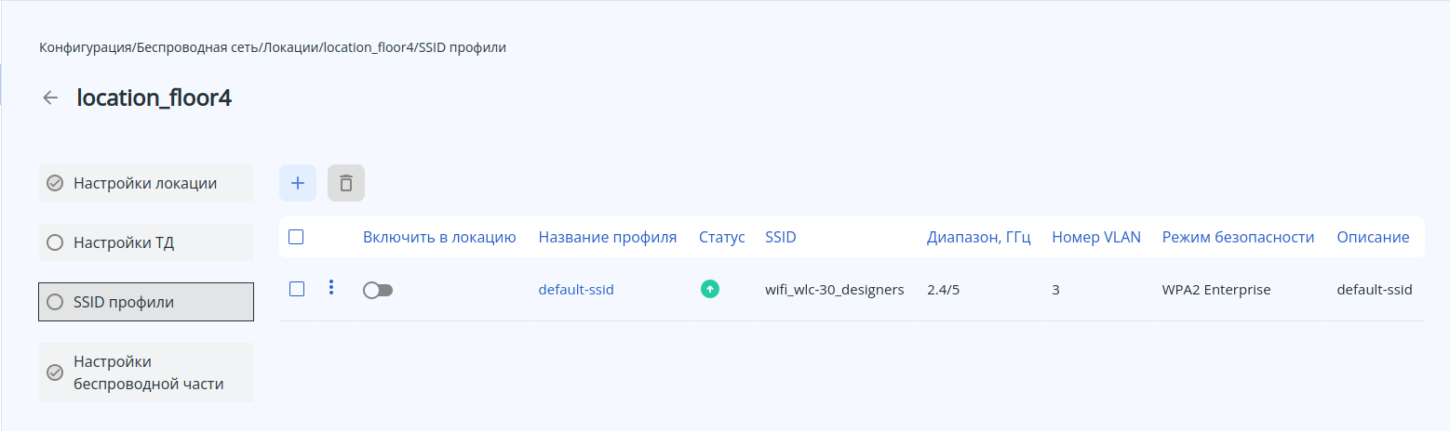Click the checkmark icon beside Настройки беспроводной части

coord(55,372)
